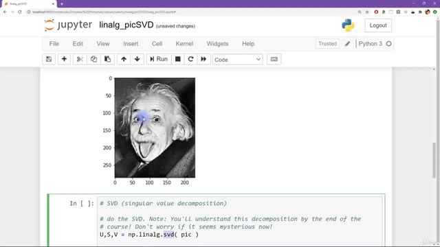Click the page vertical scrollbar thumb
Viewport: 440px width, 247px height.
click(434, 160)
